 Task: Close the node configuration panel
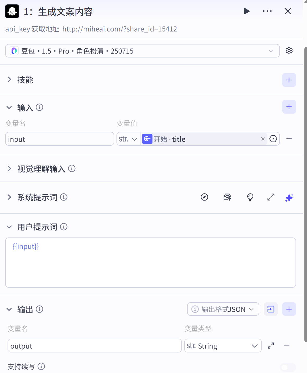tap(288, 11)
